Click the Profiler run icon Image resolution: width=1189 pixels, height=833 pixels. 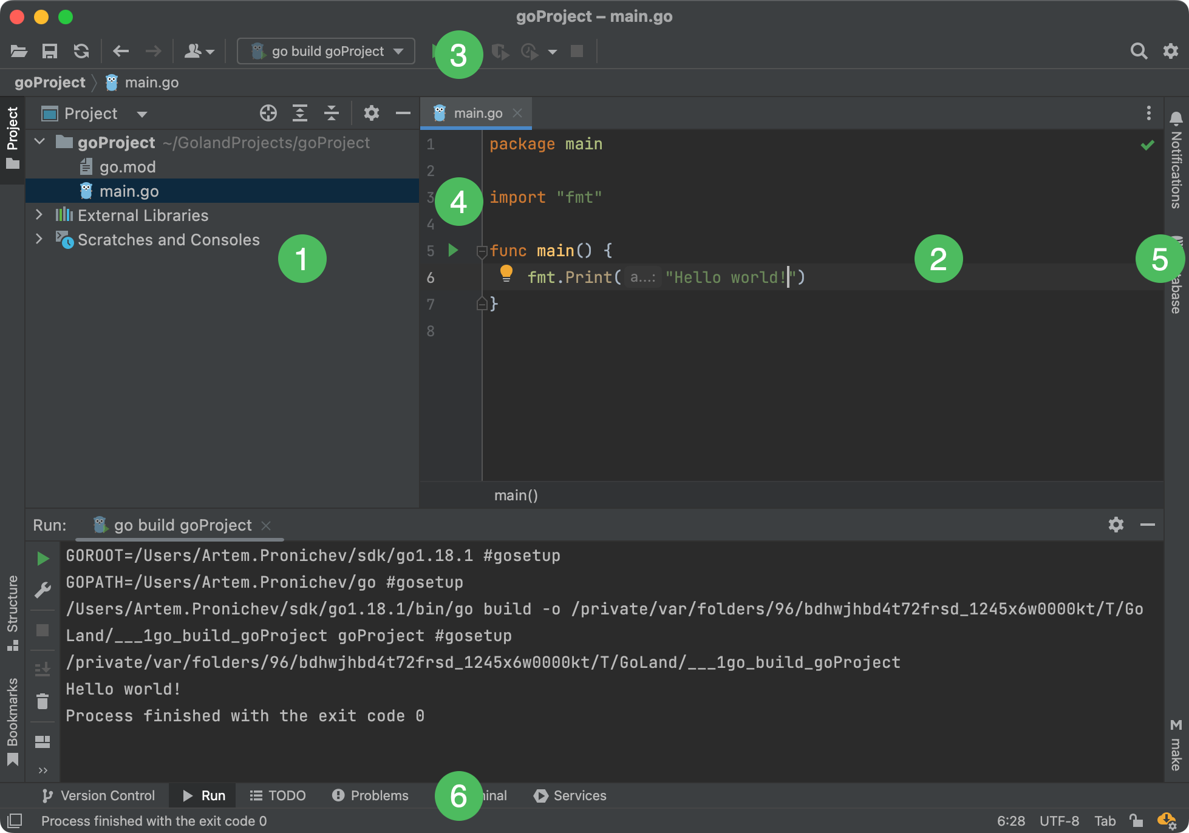[530, 52]
